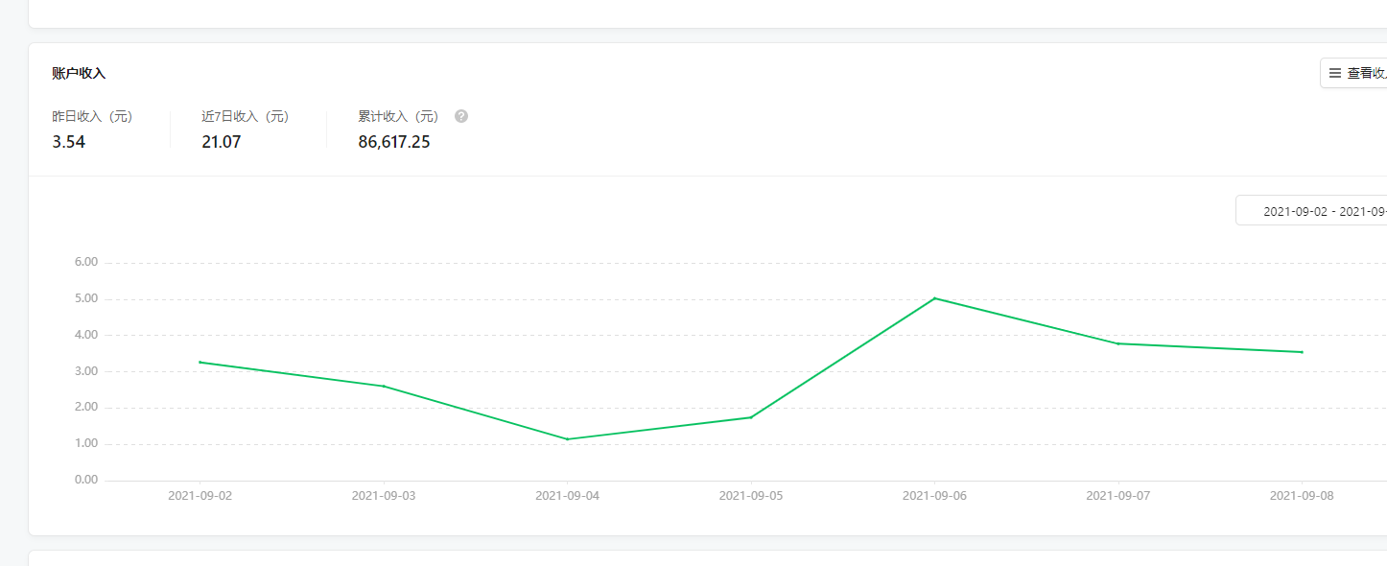The height and width of the screenshot is (566, 1387).
Task: Select the chart line point above 2021-09-02
Action: point(200,362)
